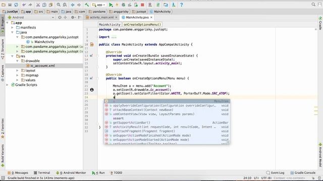Open the app run configuration dropdown
Screen dimensions: 323x181
tap(99, 5)
